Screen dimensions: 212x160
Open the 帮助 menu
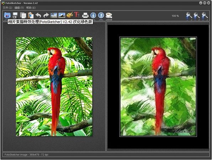click(31, 8)
